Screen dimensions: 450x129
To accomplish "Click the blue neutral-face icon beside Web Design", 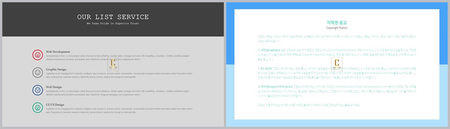I will (x=38, y=90).
